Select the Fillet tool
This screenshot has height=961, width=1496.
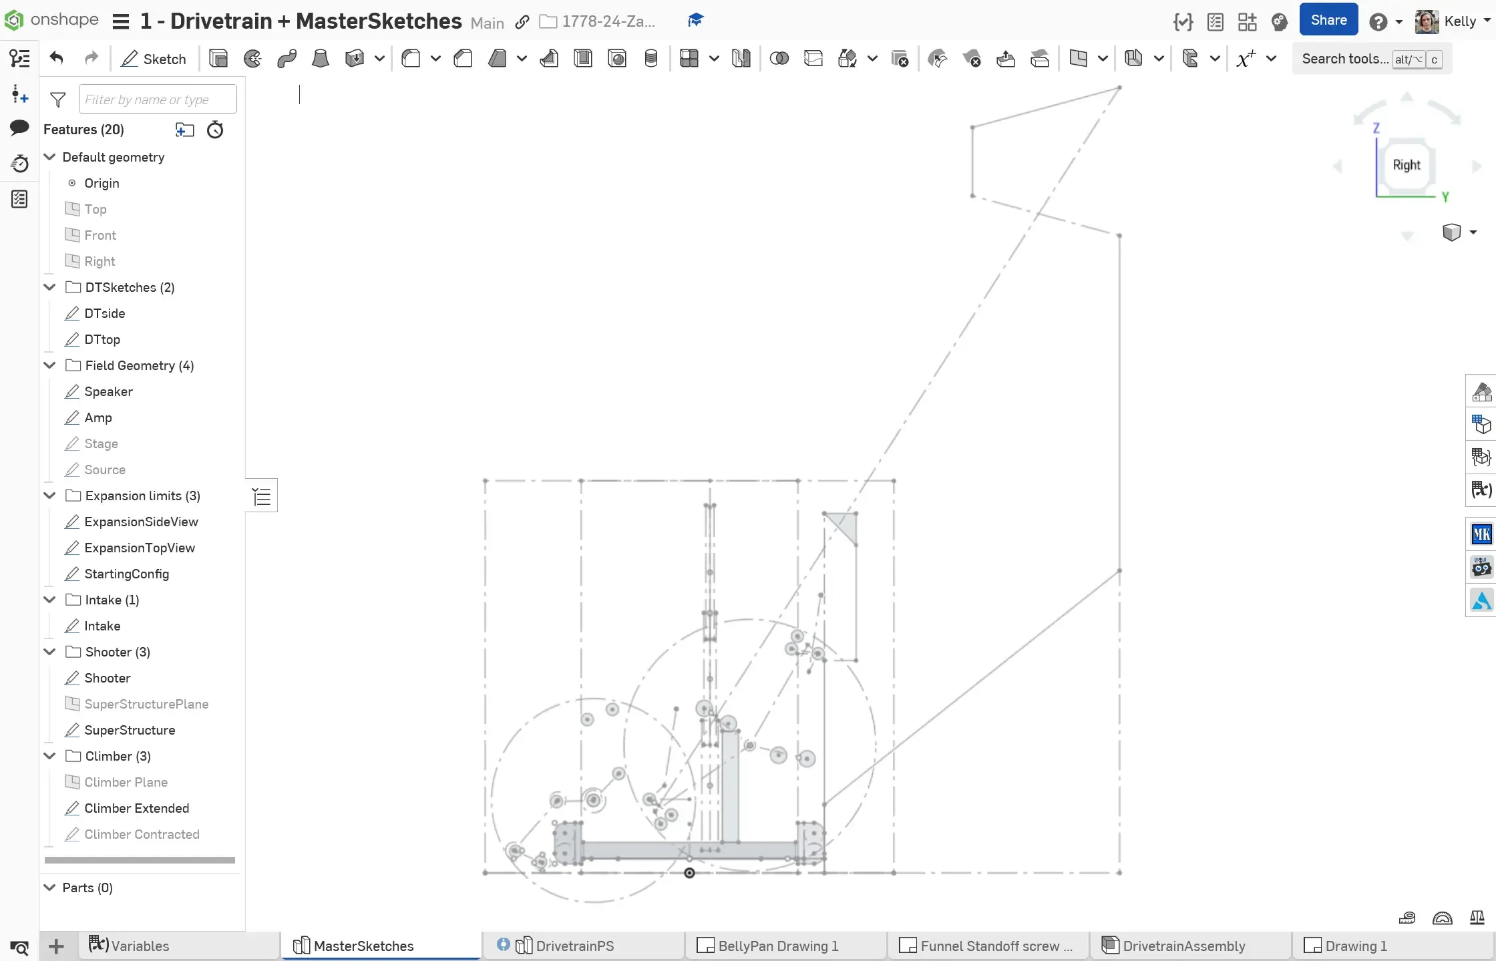coord(410,59)
